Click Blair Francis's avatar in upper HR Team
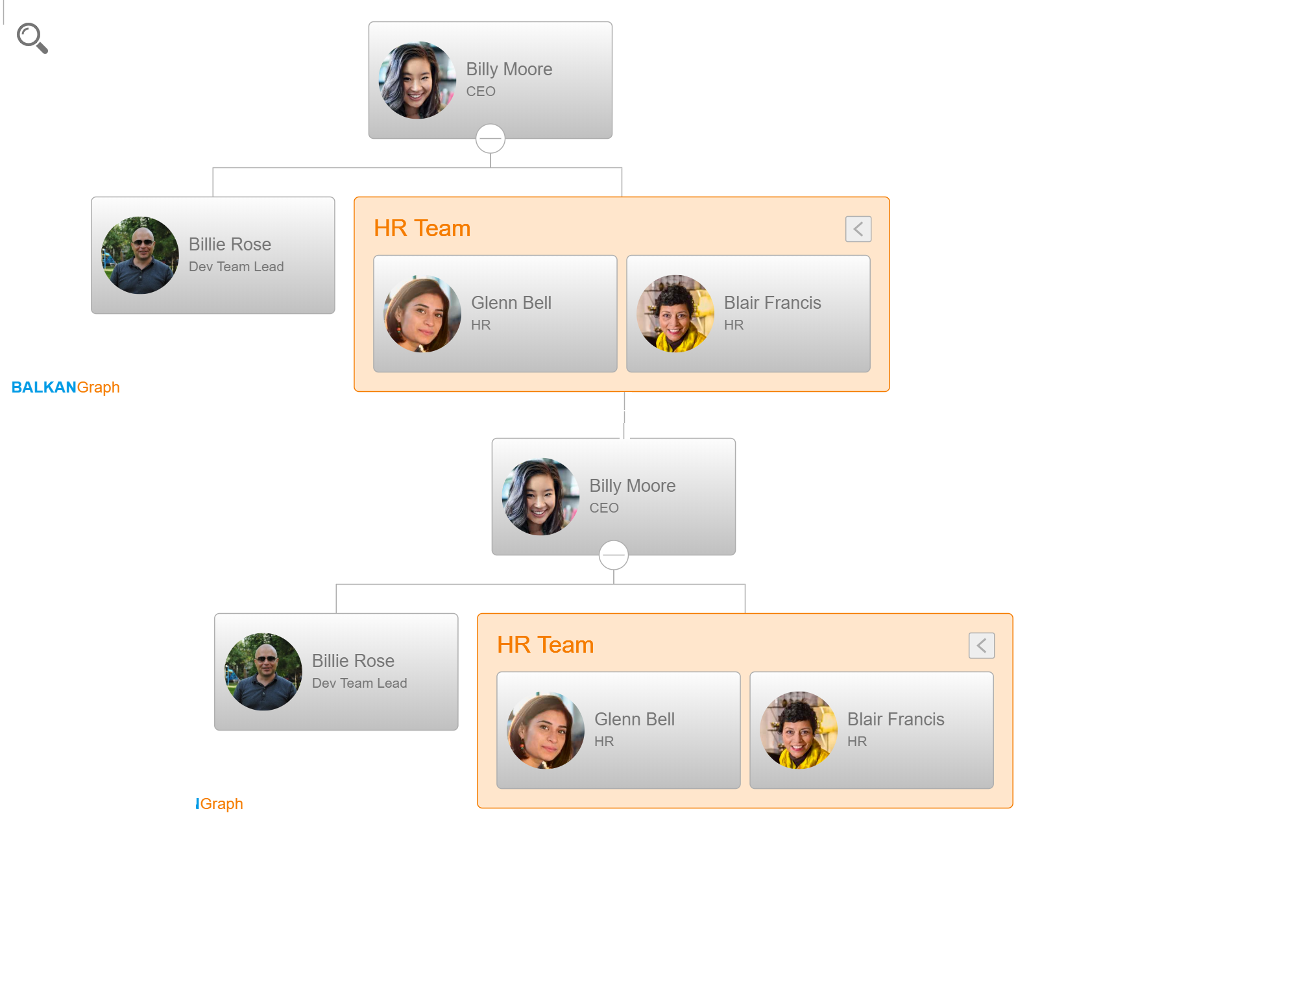 (676, 313)
